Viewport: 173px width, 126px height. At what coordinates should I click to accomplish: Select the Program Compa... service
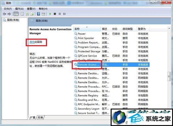pyautogui.click(x=111, y=47)
